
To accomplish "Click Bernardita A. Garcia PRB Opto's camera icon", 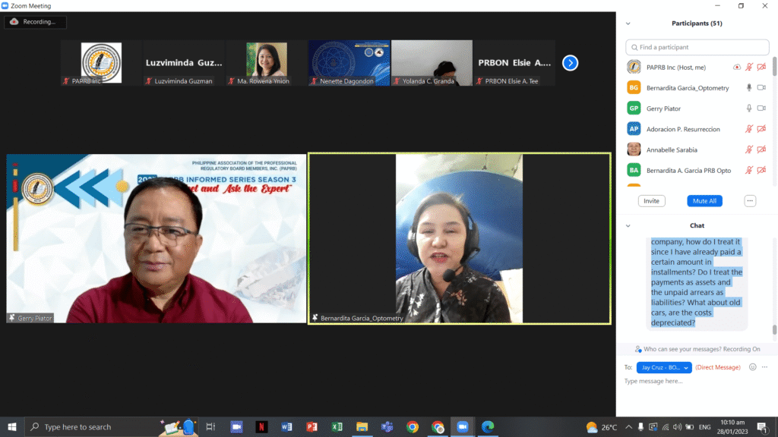I will coord(761,171).
